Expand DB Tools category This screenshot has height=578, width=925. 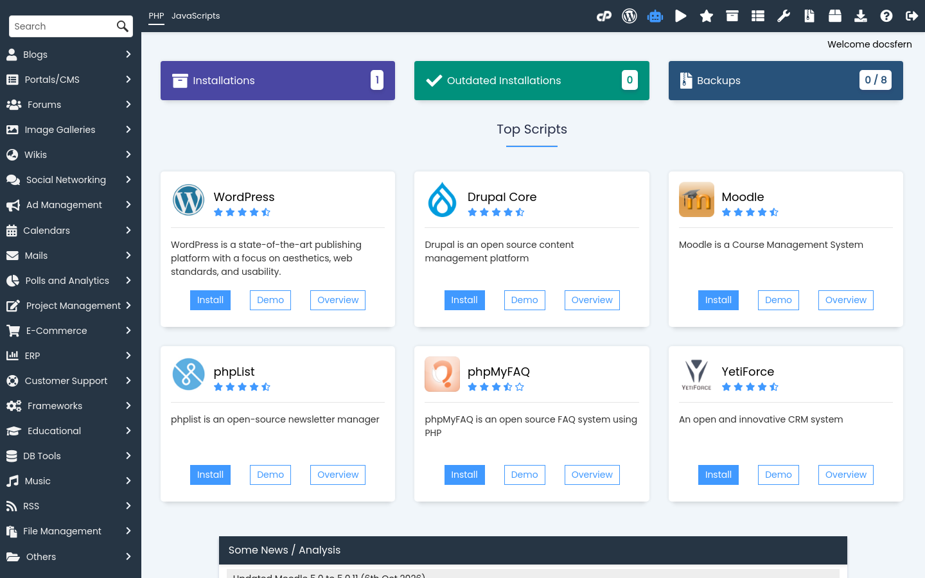point(128,456)
